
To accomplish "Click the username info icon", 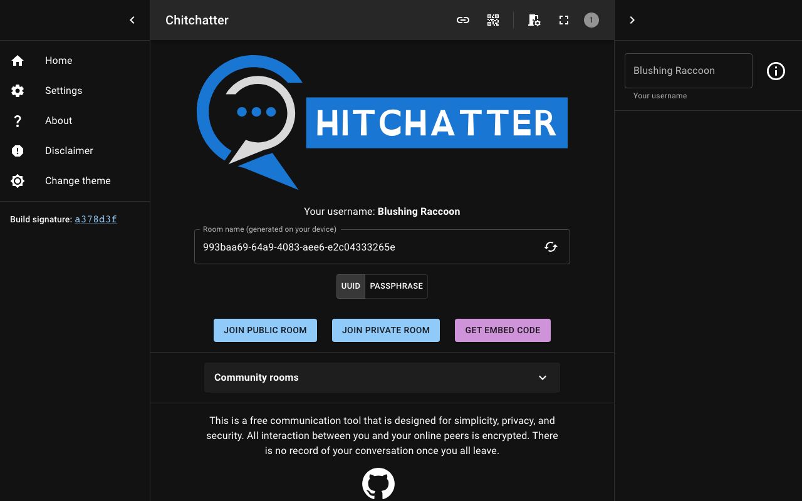I will (x=776, y=71).
